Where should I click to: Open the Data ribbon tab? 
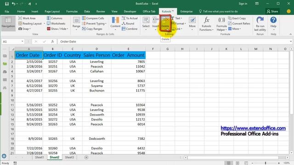click(x=87, y=11)
